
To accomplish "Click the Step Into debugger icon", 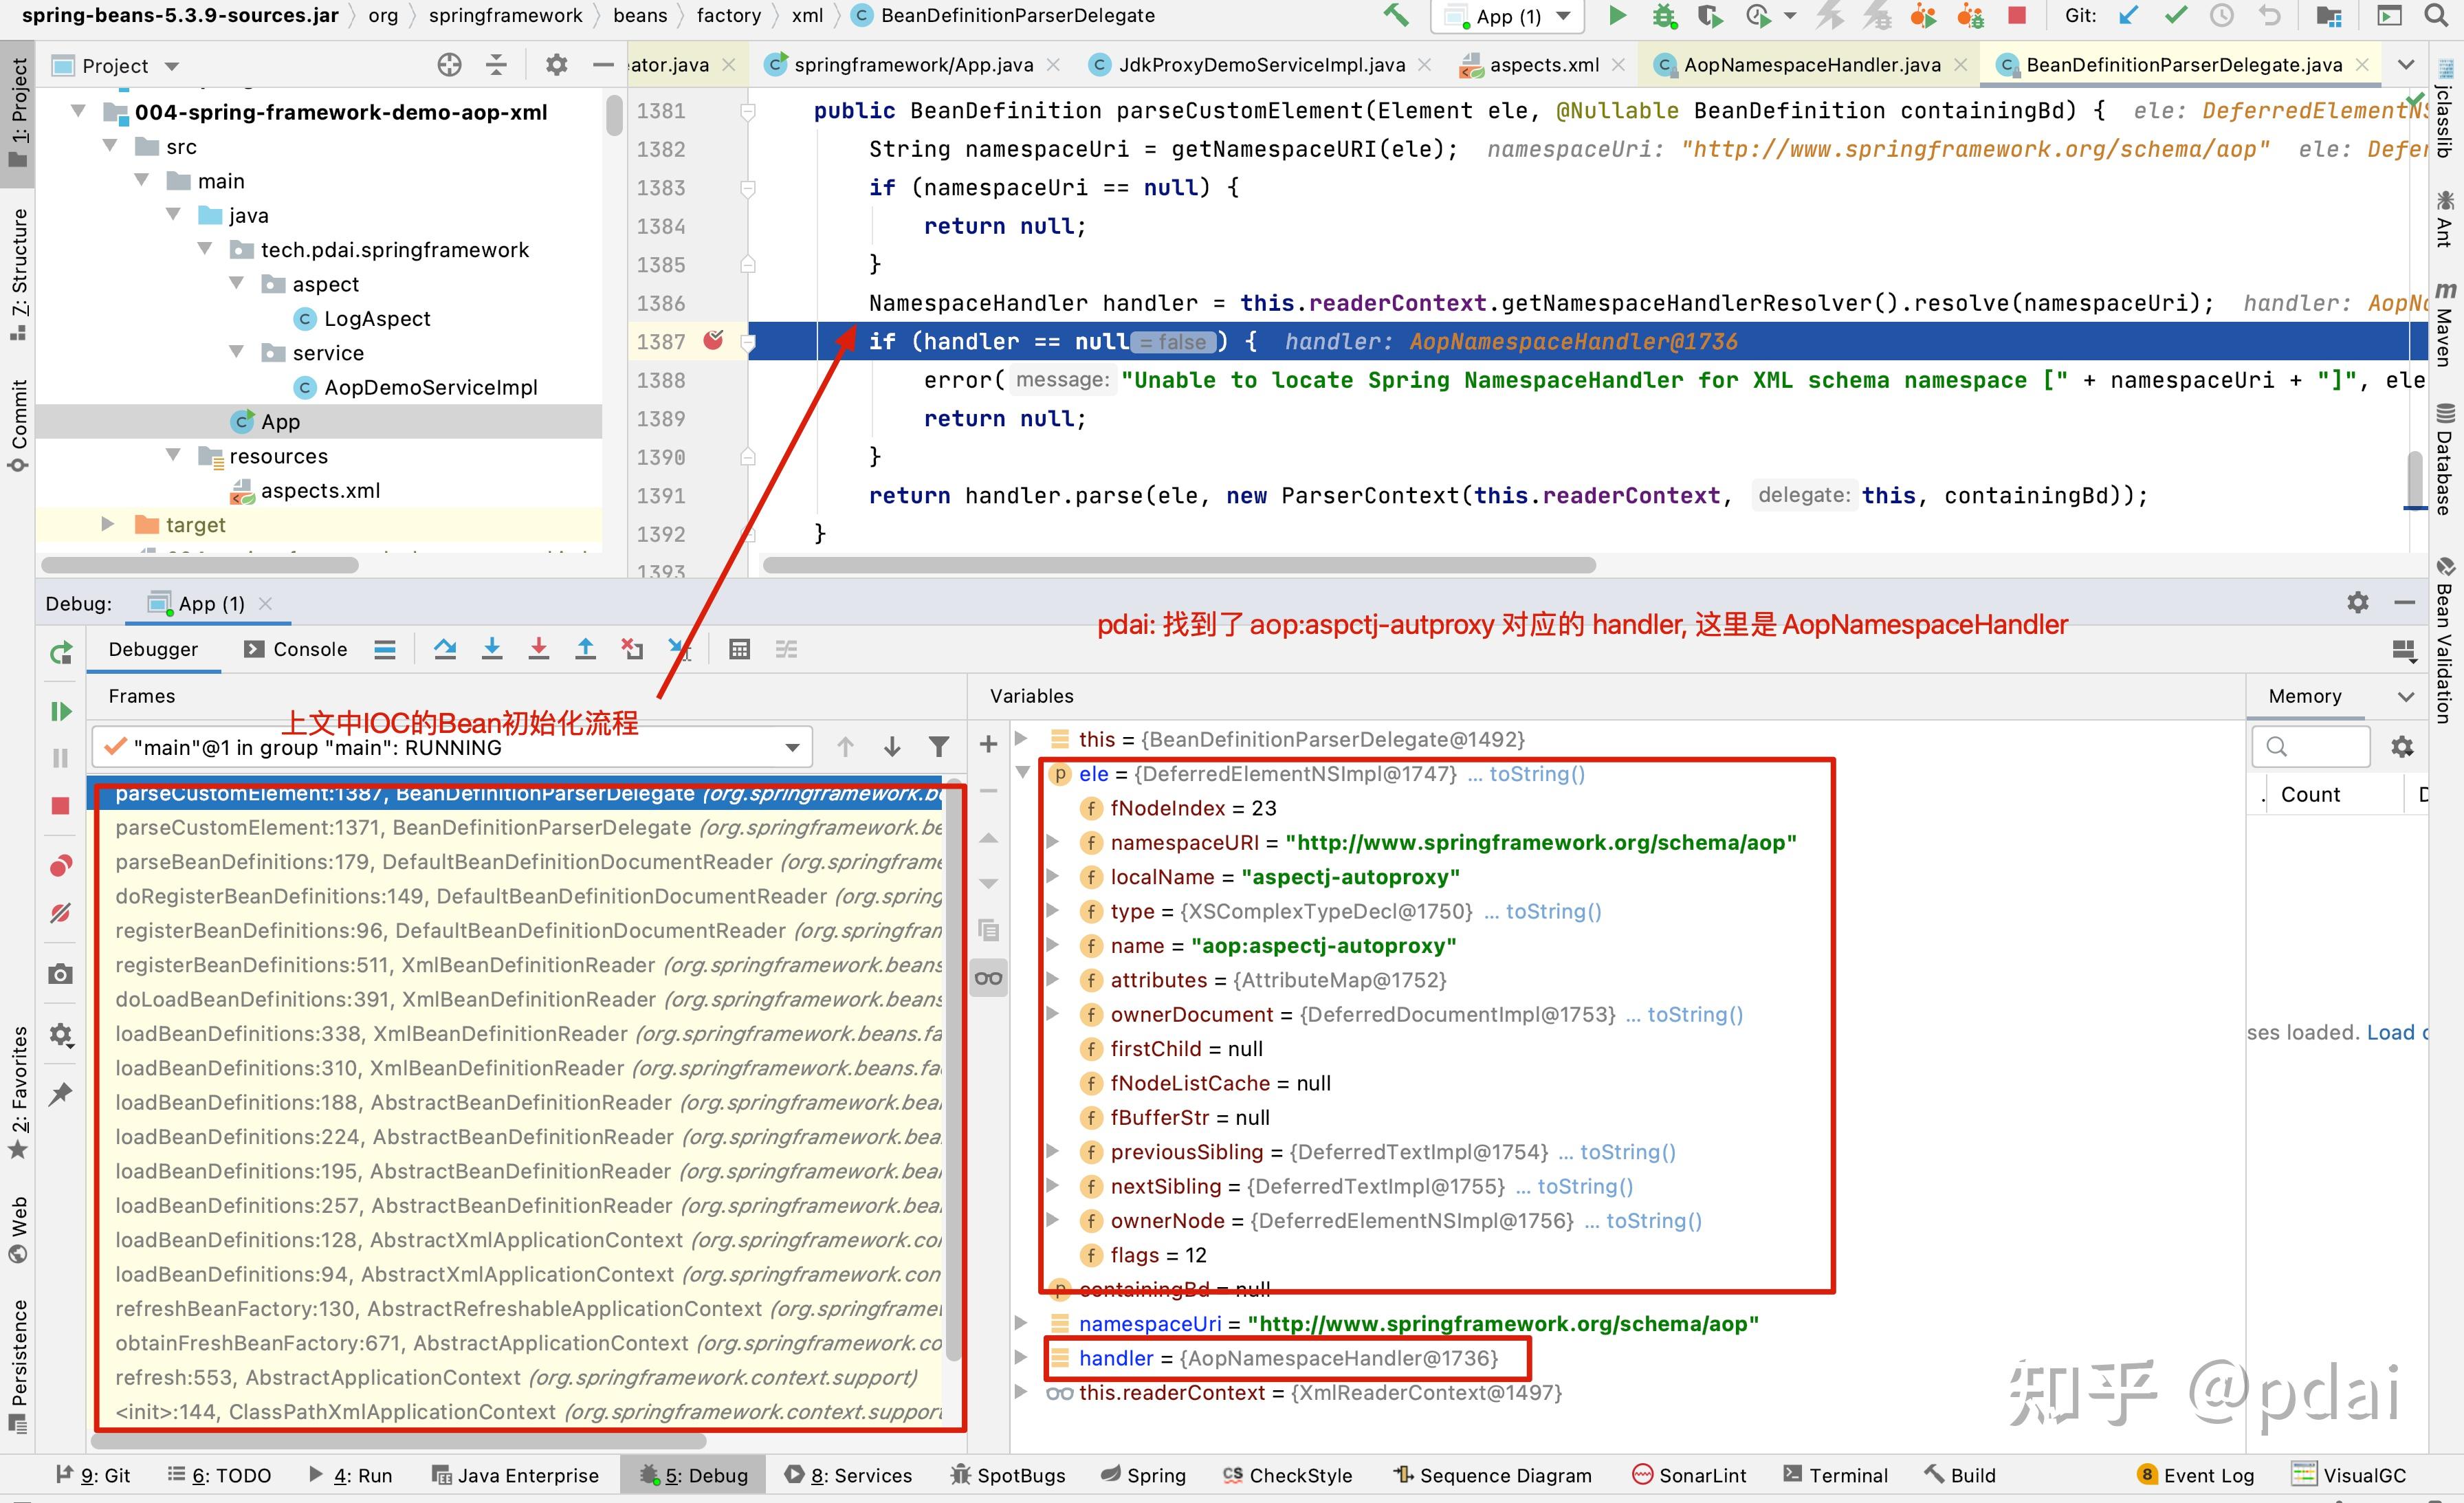I will pyautogui.click(x=492, y=650).
